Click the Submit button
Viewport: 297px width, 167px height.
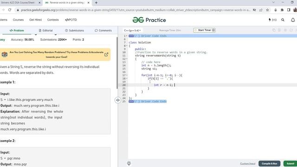(290, 164)
